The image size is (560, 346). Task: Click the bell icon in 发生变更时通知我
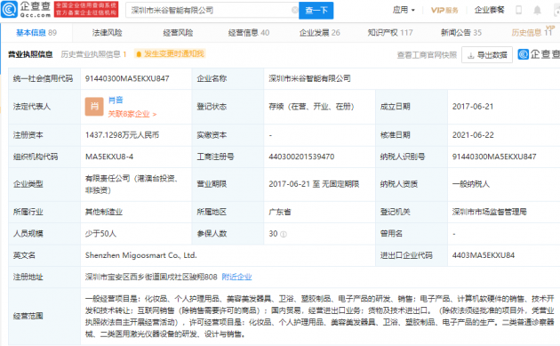(139, 54)
